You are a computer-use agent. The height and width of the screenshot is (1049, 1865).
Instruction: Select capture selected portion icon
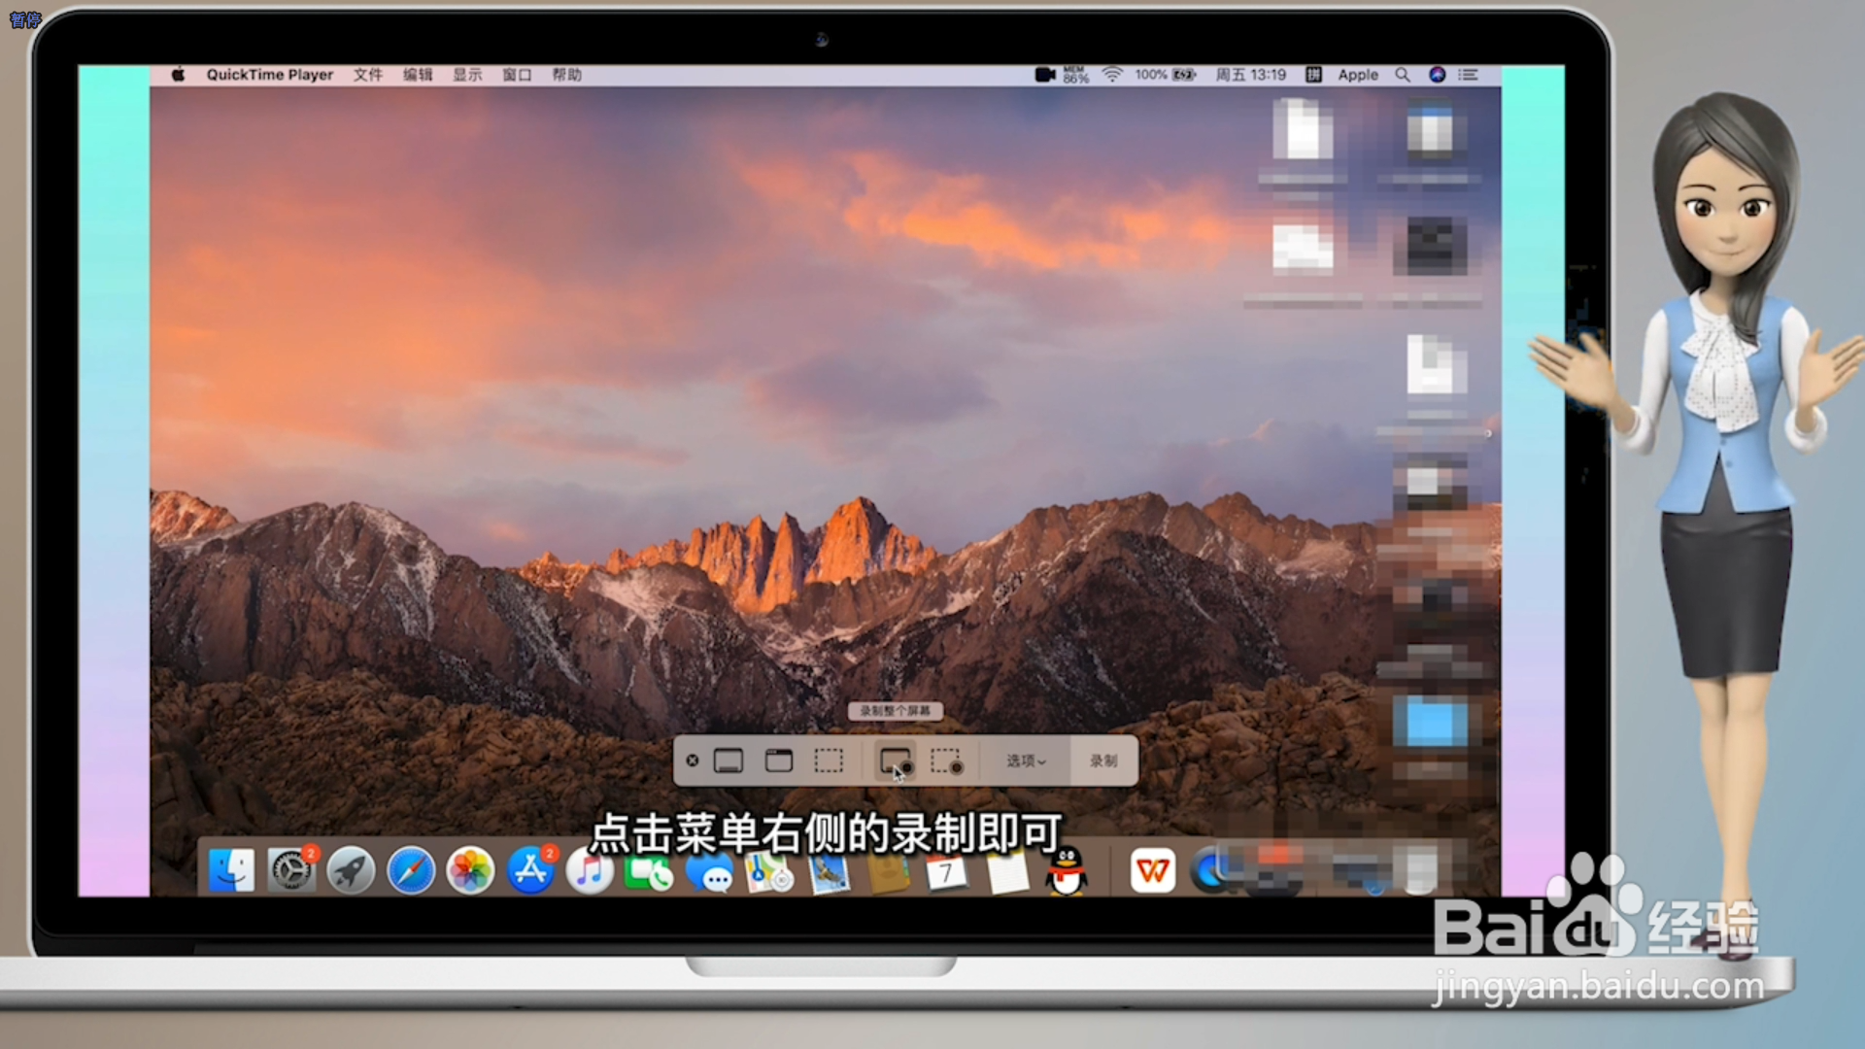[829, 761]
